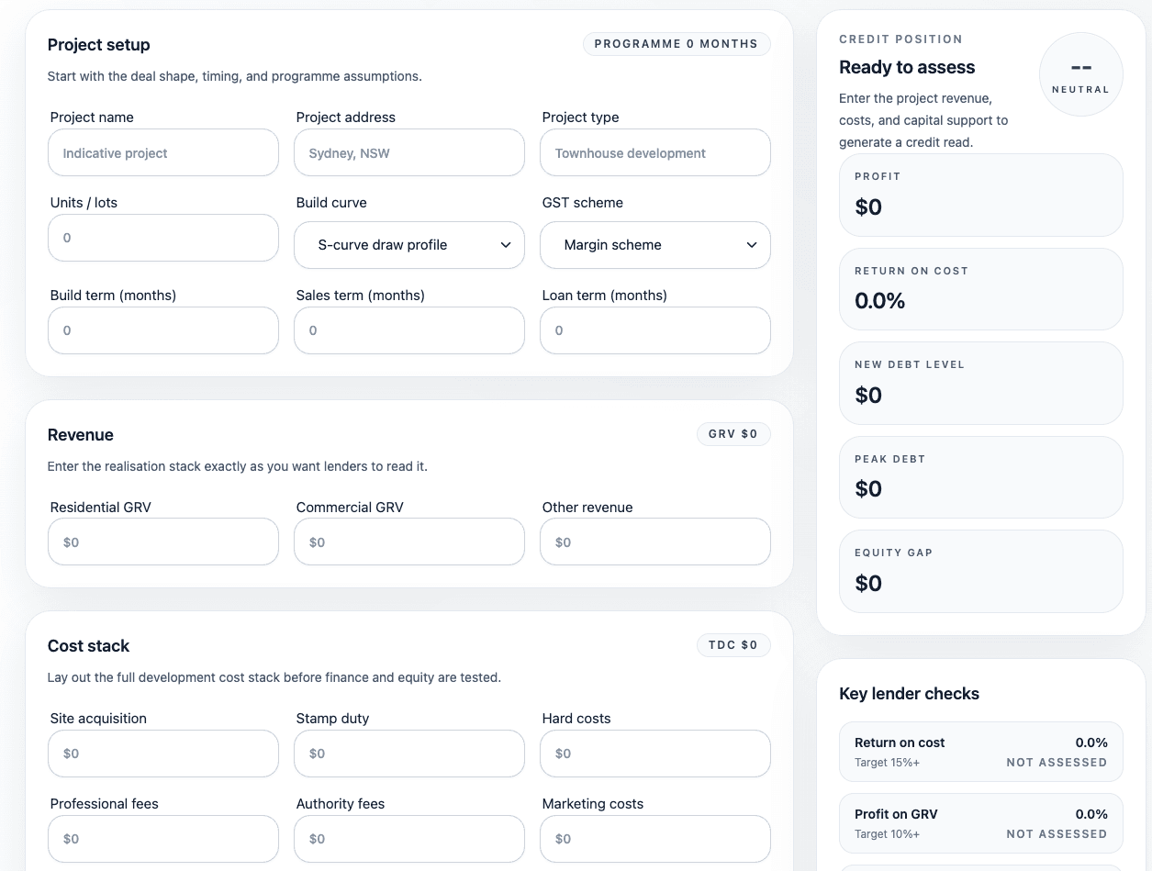Click the Ready to assess title

coord(907,67)
